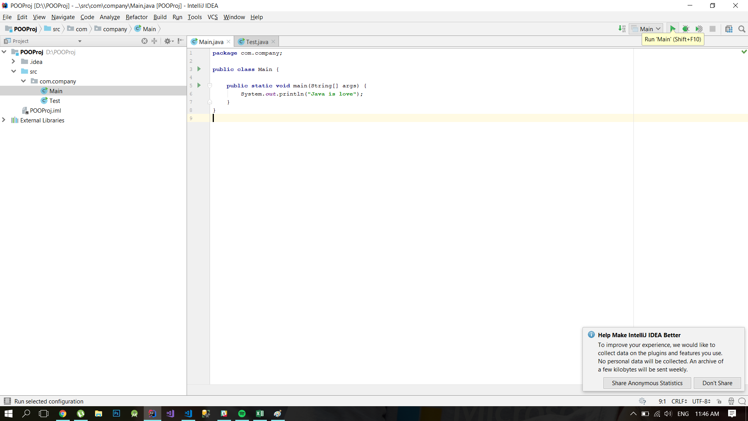748x421 pixels.
Task: Run Main class from gutter arrow on line 3
Action: (x=199, y=69)
